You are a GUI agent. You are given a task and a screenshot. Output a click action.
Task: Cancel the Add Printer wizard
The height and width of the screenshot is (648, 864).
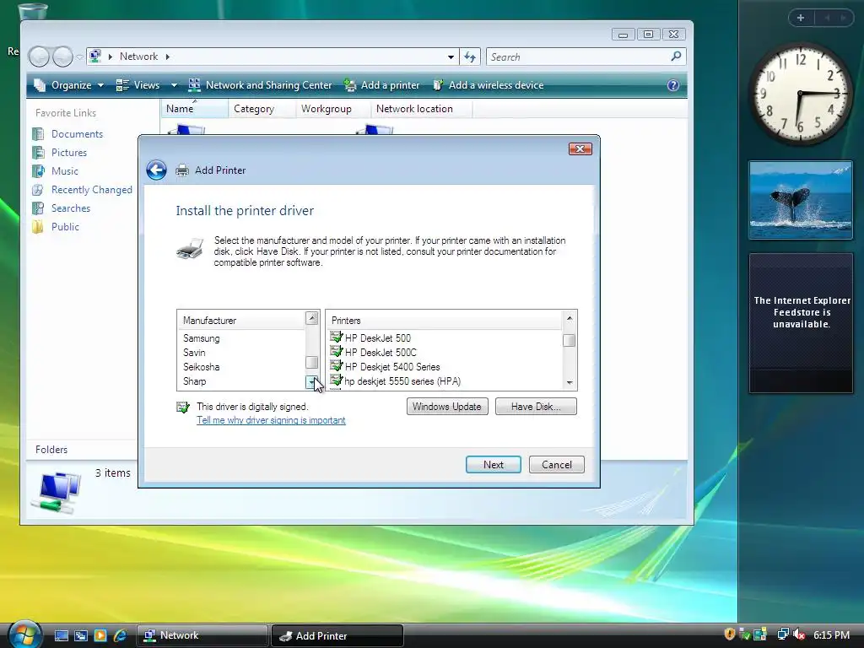point(557,465)
